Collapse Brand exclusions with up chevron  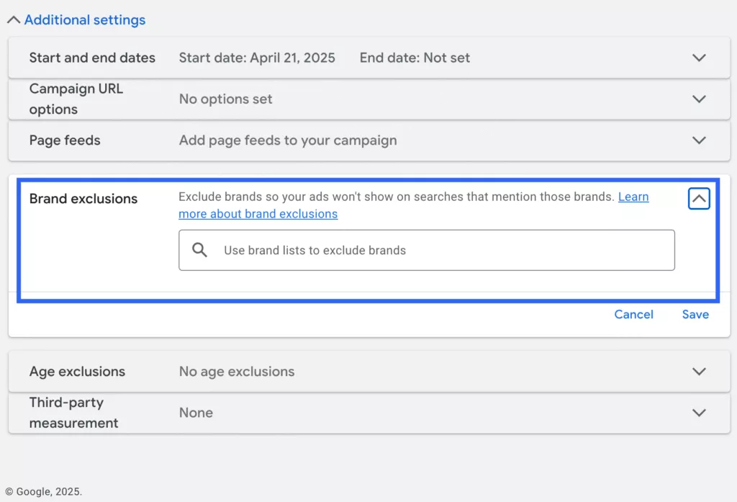click(x=699, y=199)
